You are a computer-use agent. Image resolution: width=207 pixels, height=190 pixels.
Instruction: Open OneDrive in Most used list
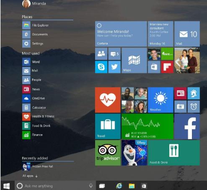tap(34, 99)
